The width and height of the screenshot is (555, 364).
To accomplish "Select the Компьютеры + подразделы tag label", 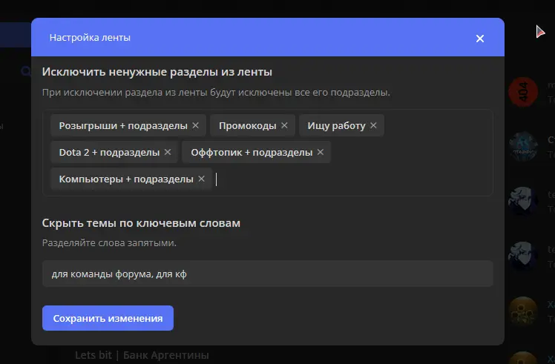I will coord(126,179).
